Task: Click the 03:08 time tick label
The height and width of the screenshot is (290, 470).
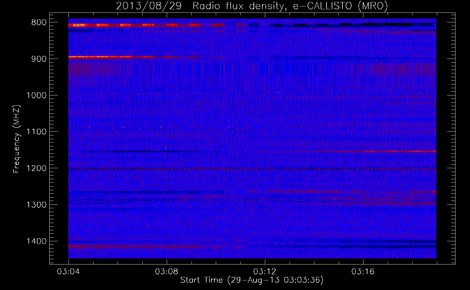Action: pos(167,272)
